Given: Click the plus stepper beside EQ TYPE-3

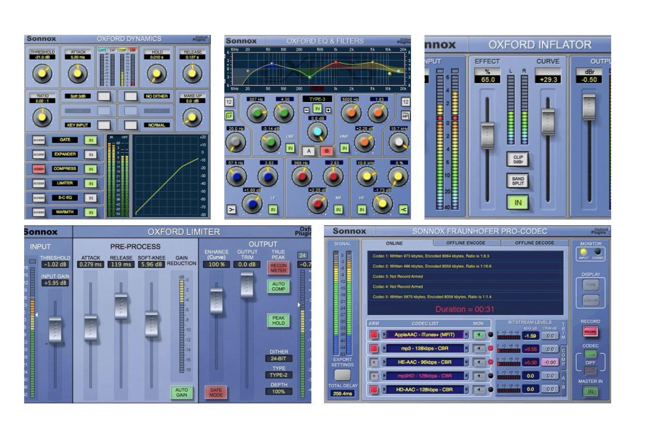Looking at the screenshot, I should pos(328,110).
